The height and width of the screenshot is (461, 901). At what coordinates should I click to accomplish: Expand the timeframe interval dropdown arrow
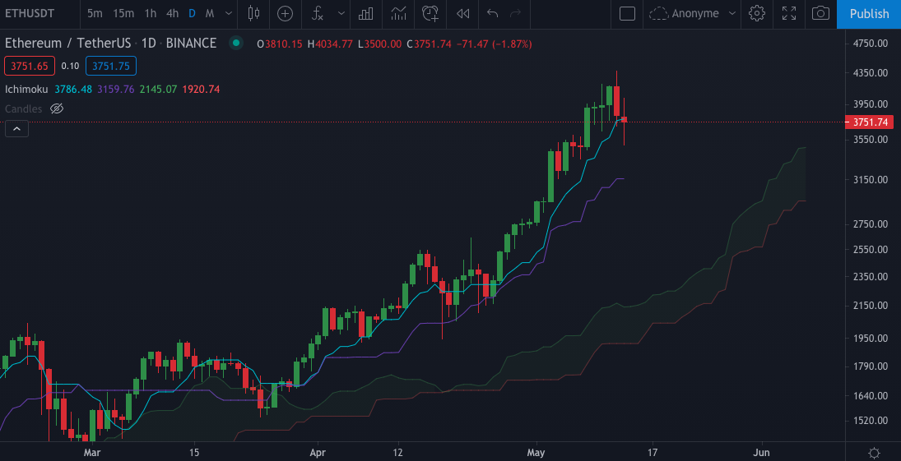tap(228, 13)
